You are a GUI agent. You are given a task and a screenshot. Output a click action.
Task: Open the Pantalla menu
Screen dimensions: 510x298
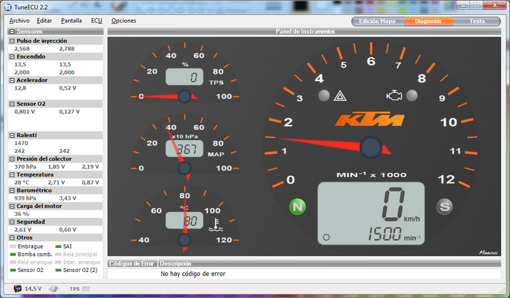[x=71, y=20]
